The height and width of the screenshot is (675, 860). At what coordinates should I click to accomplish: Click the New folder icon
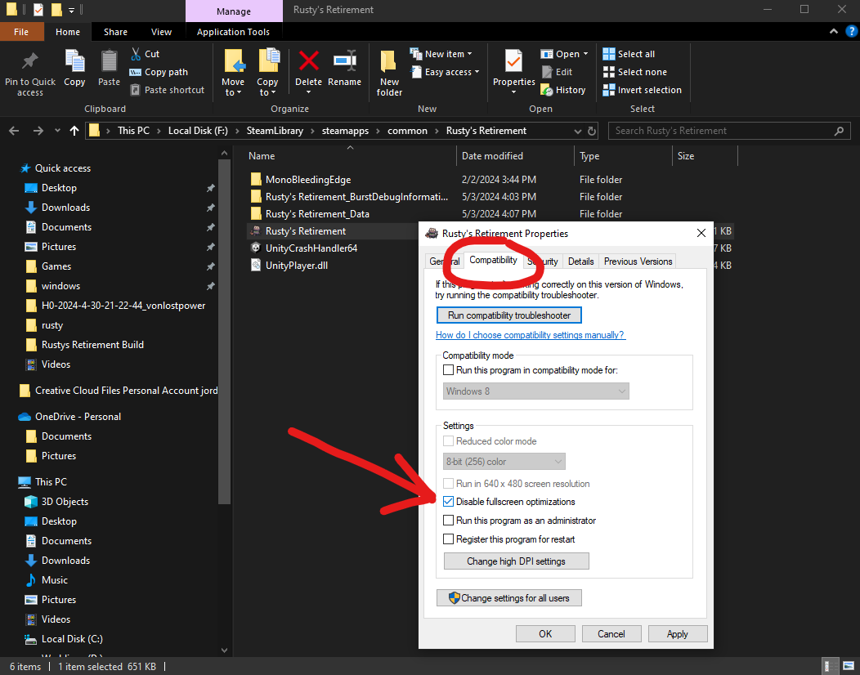click(x=389, y=60)
